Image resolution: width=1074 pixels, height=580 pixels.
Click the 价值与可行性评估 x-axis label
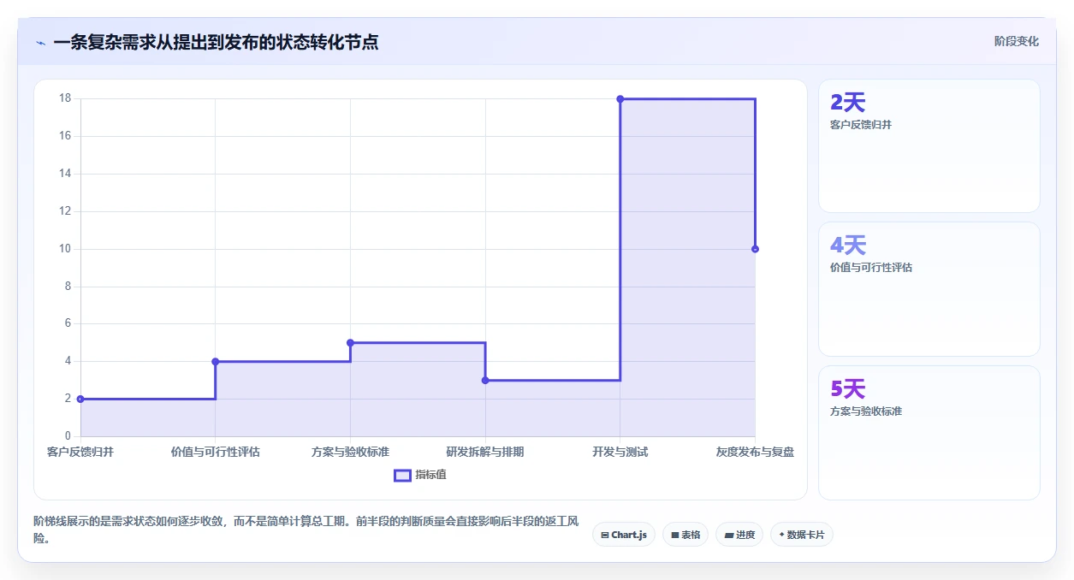click(216, 452)
